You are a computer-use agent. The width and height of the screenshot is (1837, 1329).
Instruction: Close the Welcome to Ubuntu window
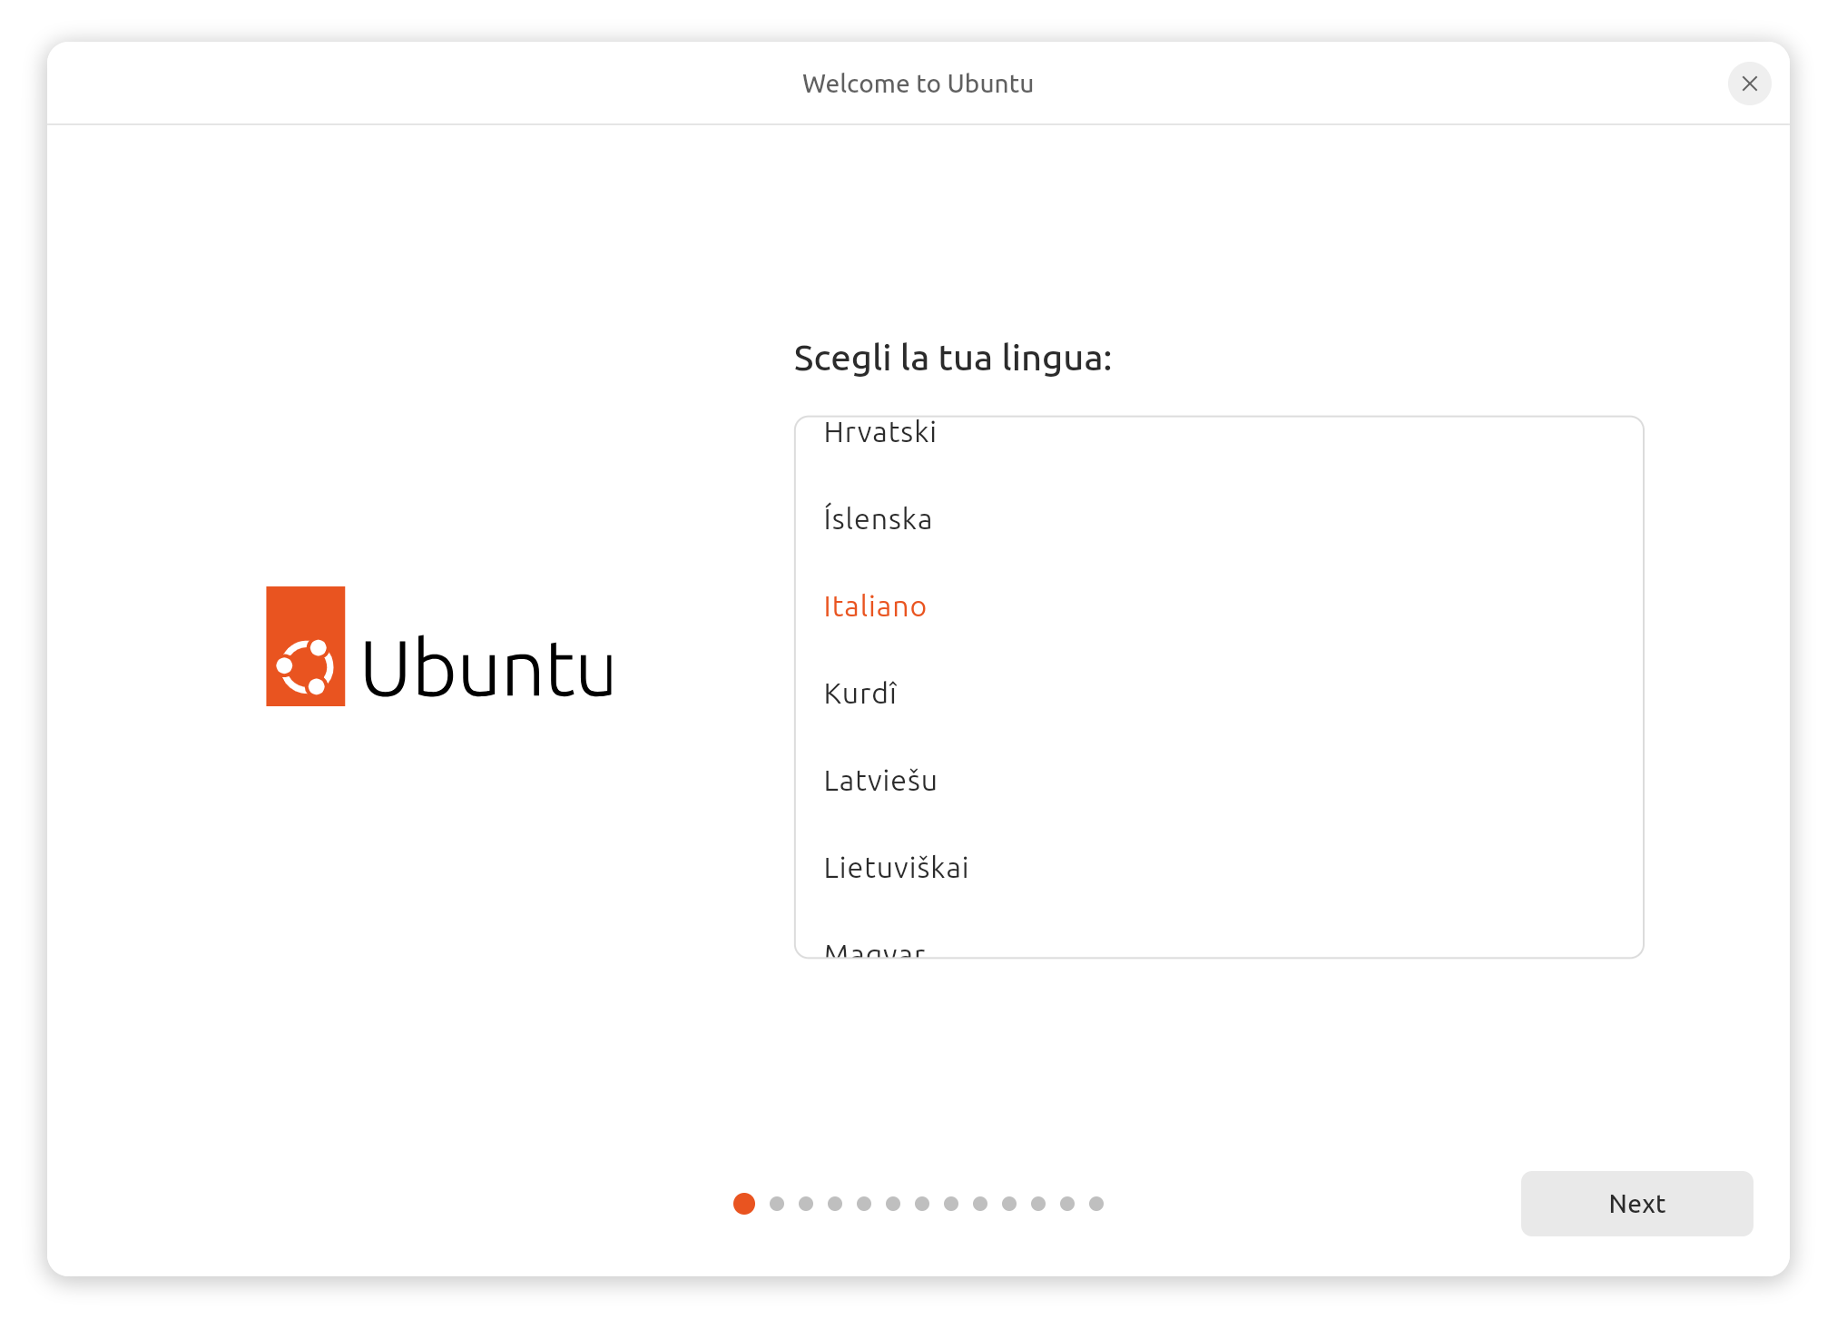coord(1749,84)
